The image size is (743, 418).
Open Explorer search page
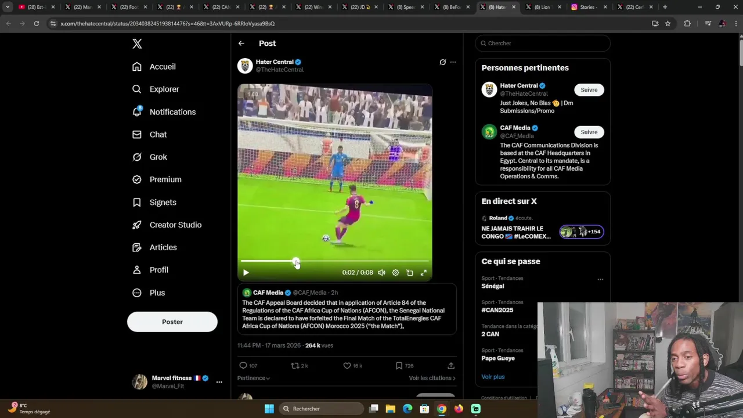(156, 89)
